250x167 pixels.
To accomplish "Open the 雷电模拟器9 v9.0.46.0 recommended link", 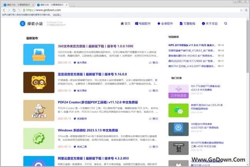I will pyautogui.click(x=191, y=56).
